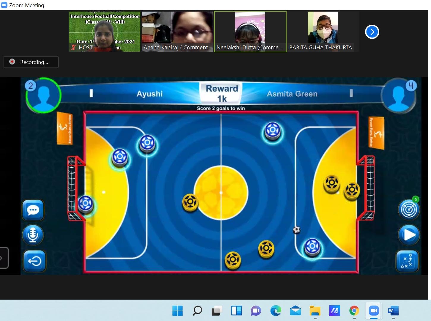Select the upper of two blue discs near left arc
This screenshot has width=431, height=321.
pos(147,144)
